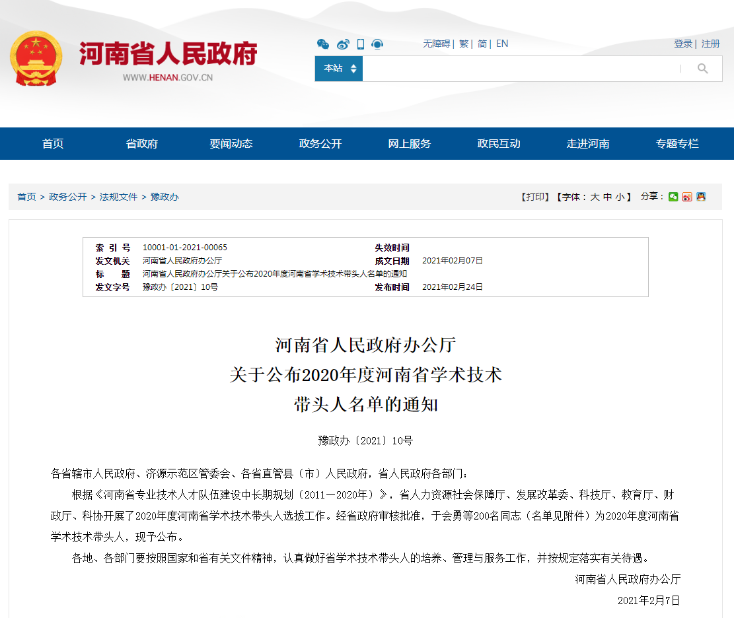The width and height of the screenshot is (734, 618).
Task: Print the page using 打印 link
Action: click(x=536, y=197)
